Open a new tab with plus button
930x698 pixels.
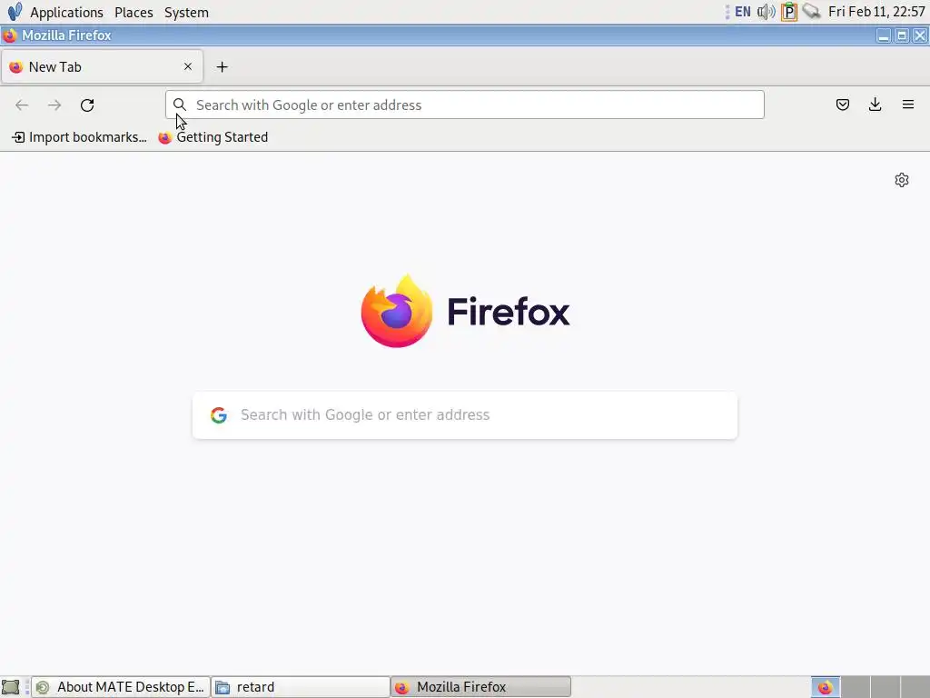(222, 67)
